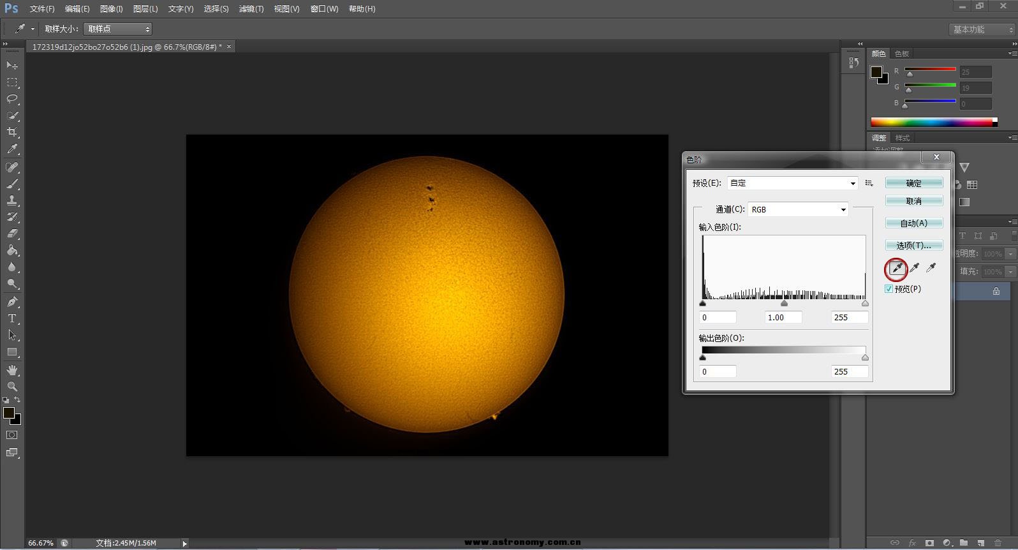Open the 取样大小 sample size dropdown

[117, 29]
